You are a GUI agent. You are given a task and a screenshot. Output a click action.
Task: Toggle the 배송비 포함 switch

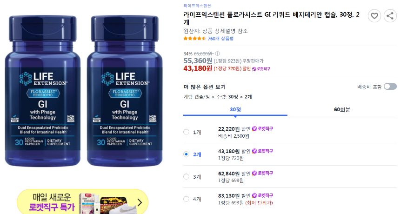coord(390,87)
